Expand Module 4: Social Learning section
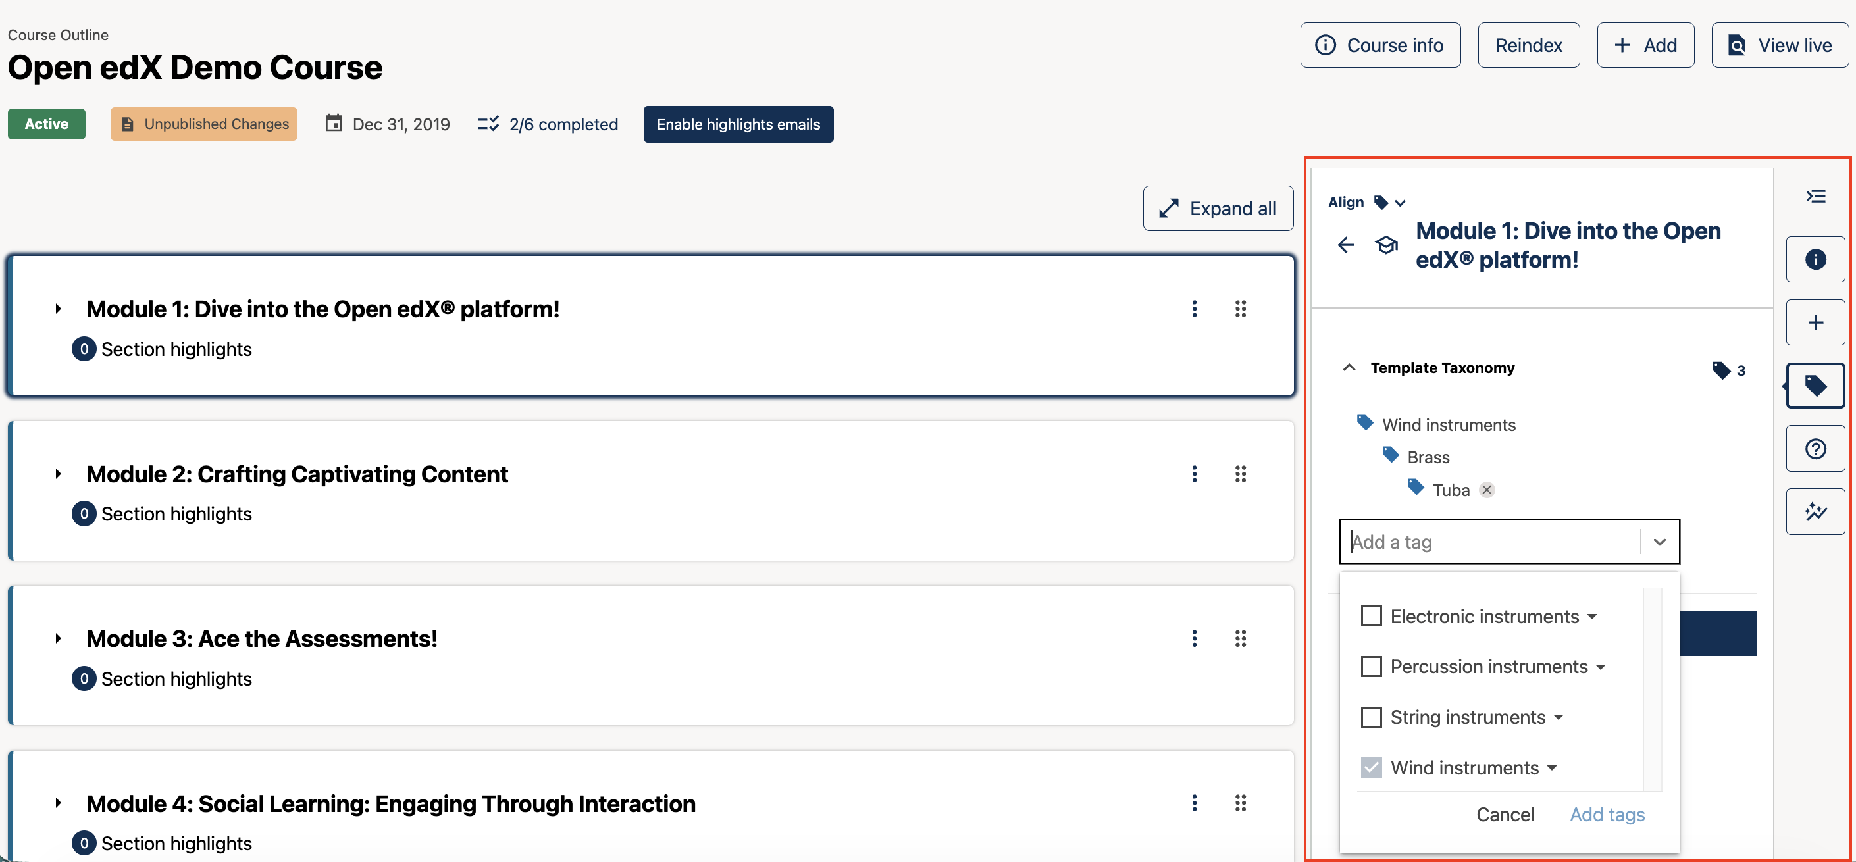Viewport: 1856px width, 862px height. [x=59, y=803]
